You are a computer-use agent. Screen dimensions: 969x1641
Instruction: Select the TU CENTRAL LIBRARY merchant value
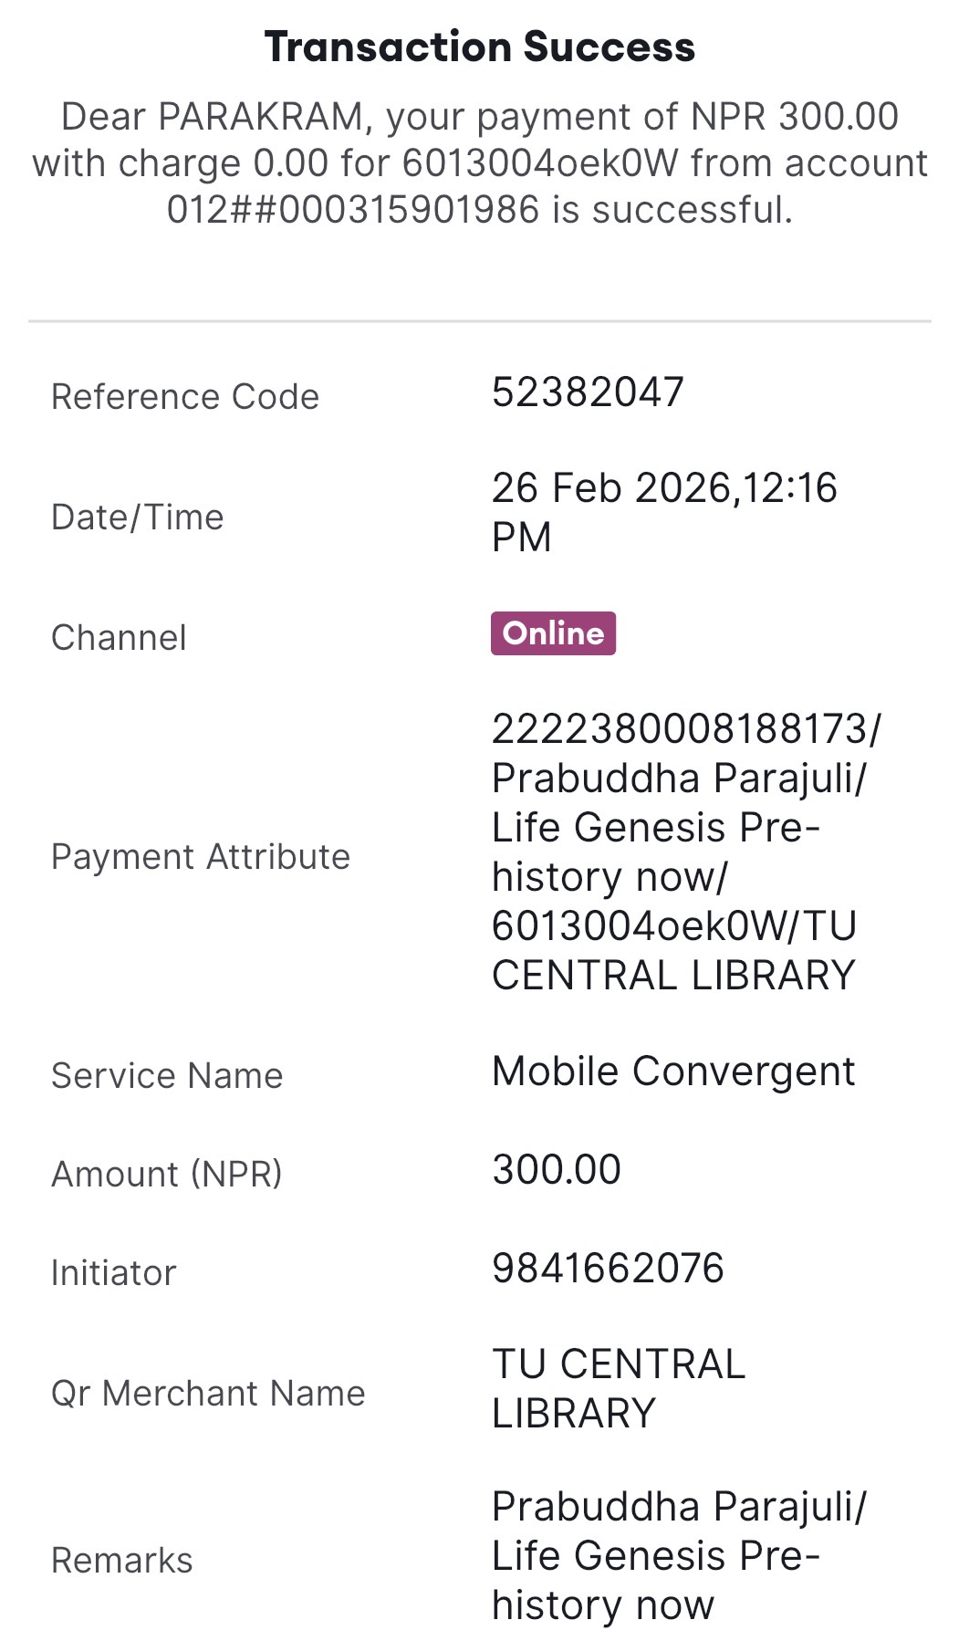point(619,1388)
